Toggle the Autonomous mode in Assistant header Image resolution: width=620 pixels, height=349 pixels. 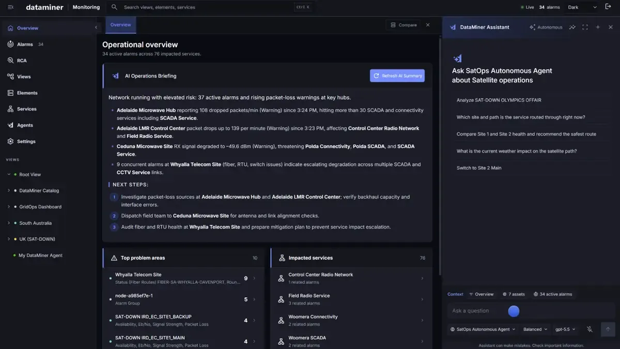click(546, 27)
